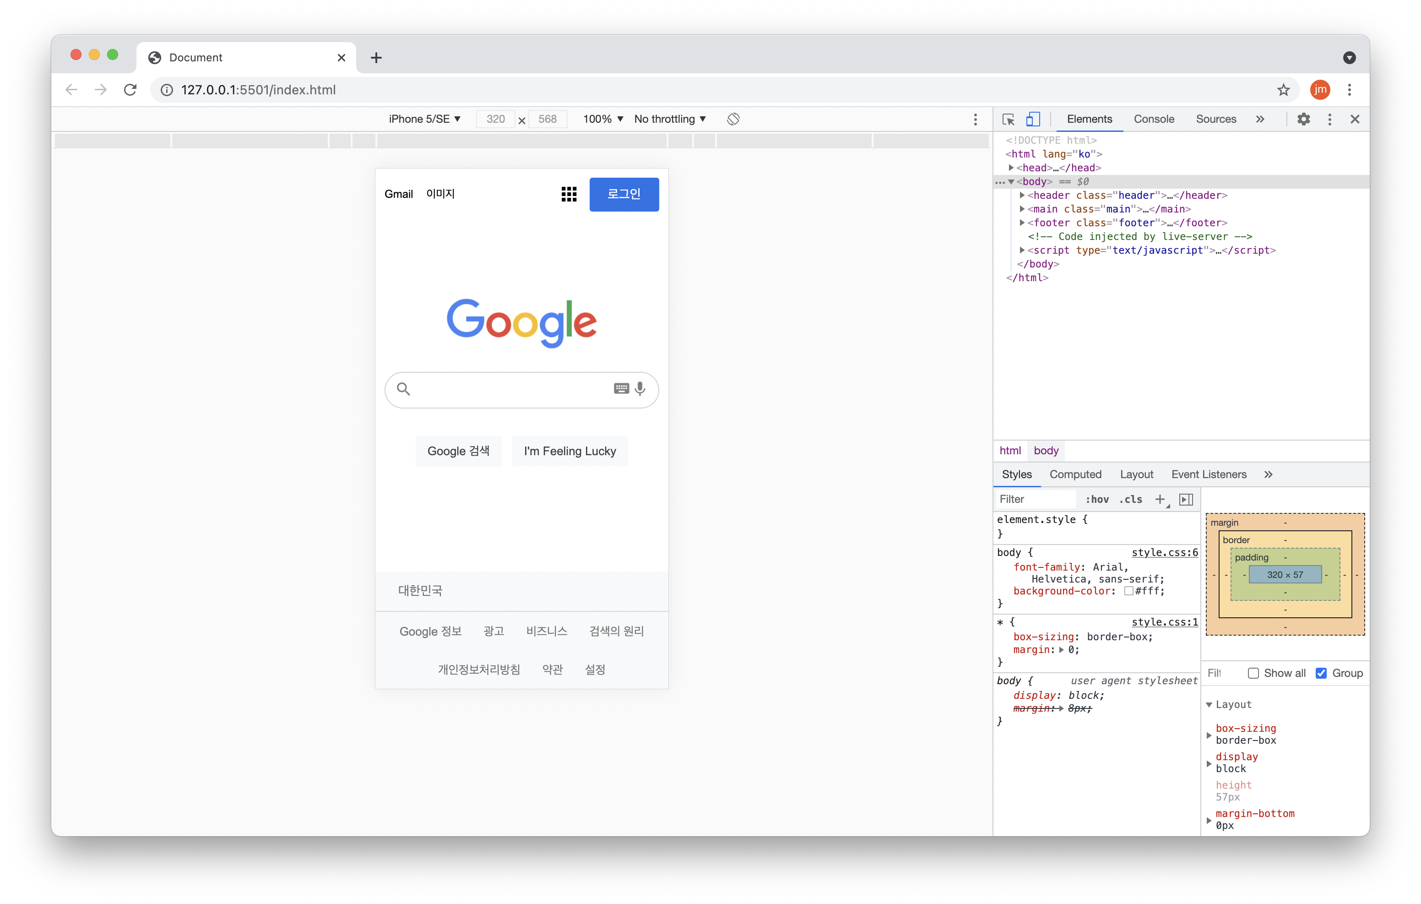Viewport: 1421px width, 904px height.
Task: Open the Layout tab
Action: point(1136,475)
